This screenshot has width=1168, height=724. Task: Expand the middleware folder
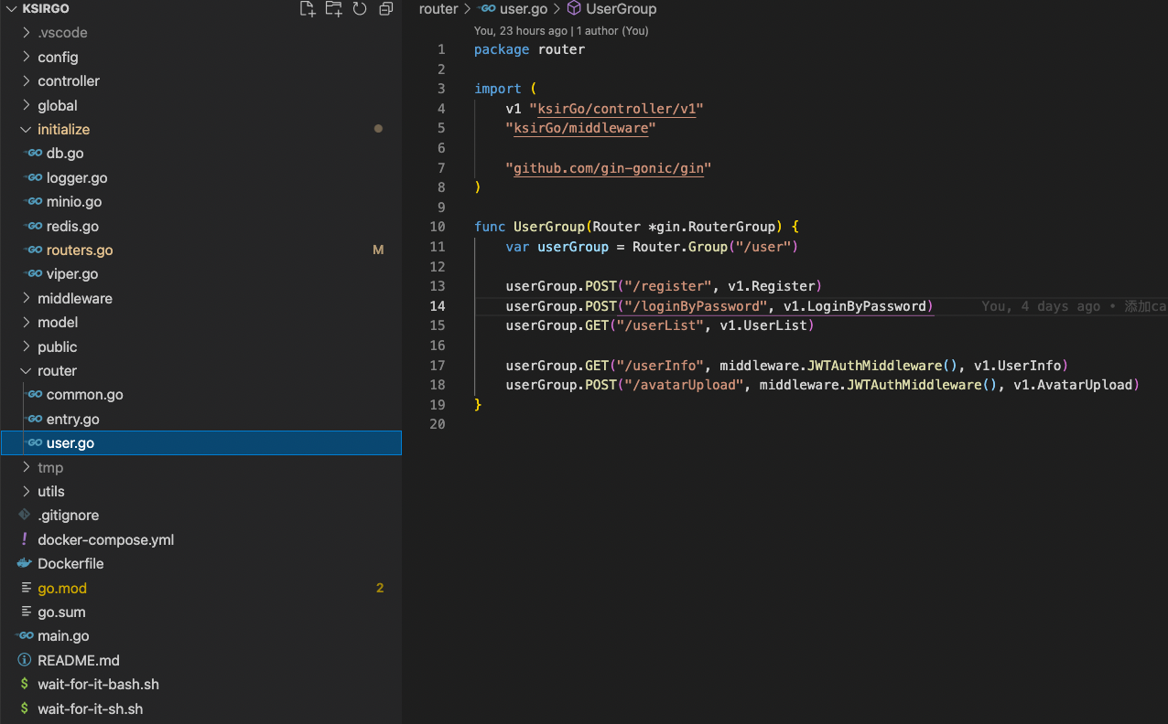(x=26, y=298)
